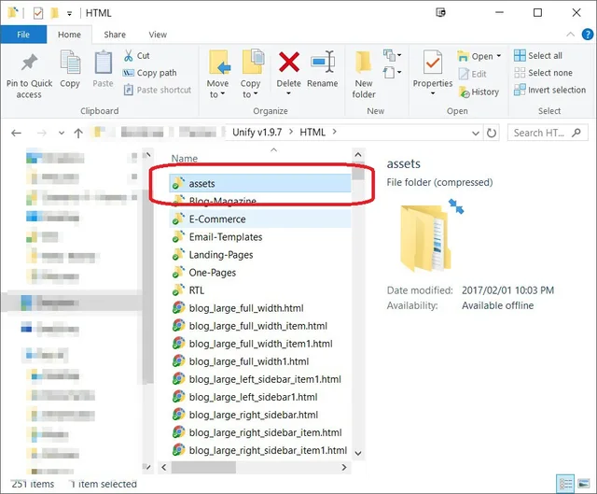
Task: Copy path of selected item
Action: 149,73
